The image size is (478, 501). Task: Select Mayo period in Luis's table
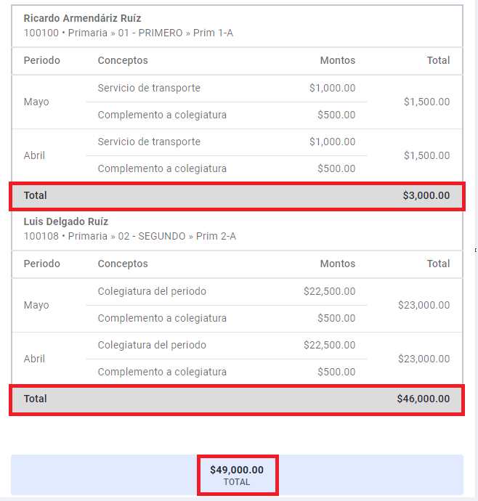point(36,305)
